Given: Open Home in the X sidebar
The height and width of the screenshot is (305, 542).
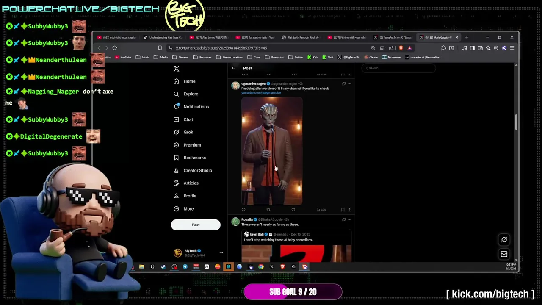Looking at the screenshot, I should 185,81.
